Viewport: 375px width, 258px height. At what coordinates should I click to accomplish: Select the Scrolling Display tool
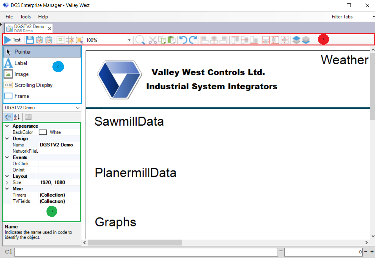42,85
